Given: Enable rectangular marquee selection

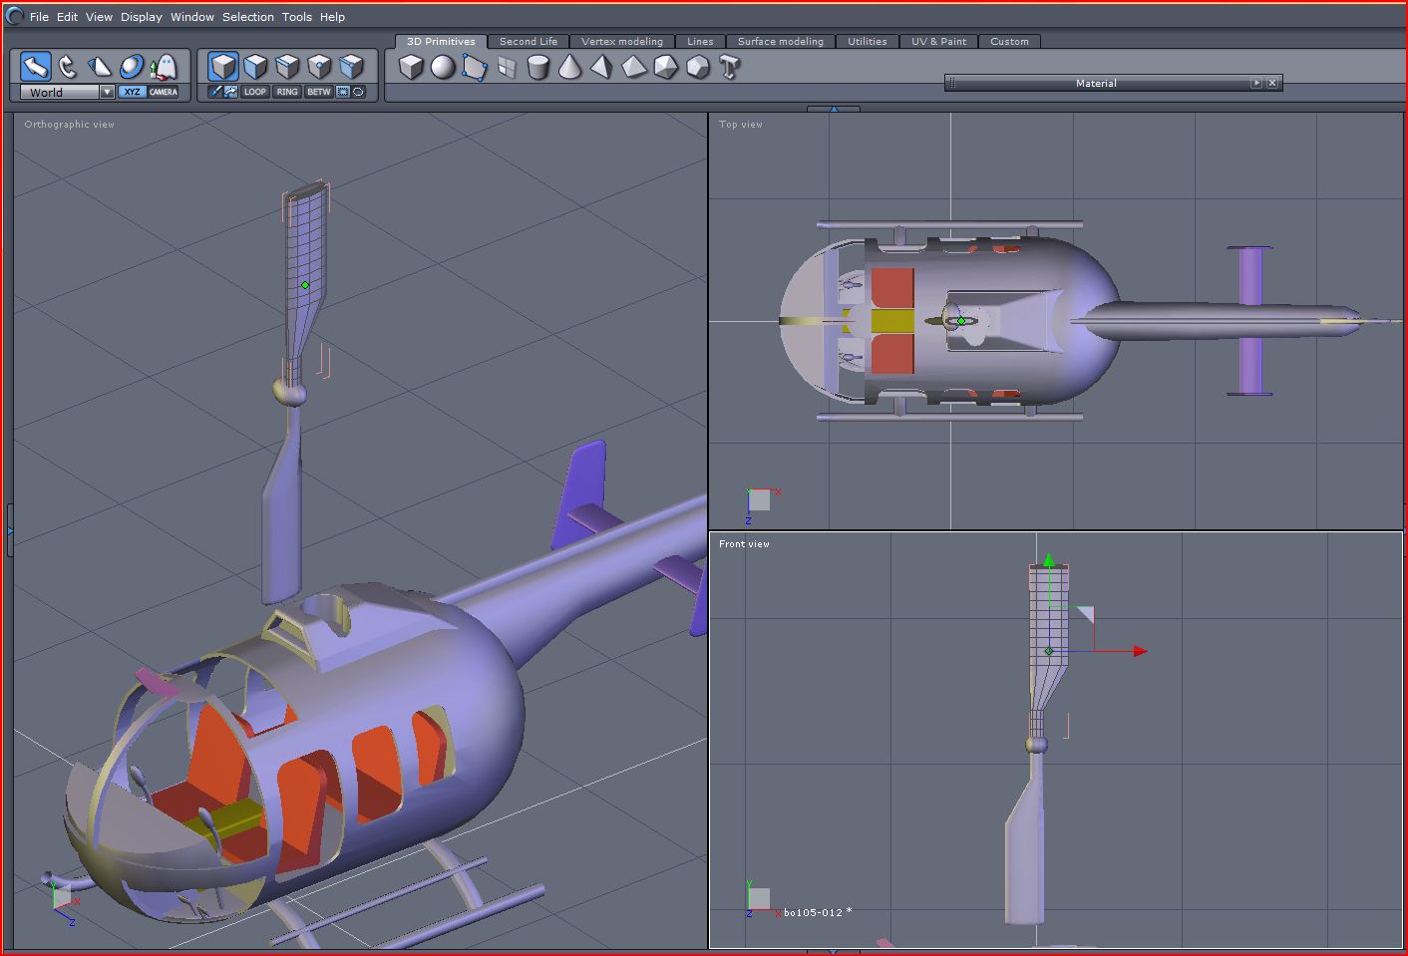Looking at the screenshot, I should click(x=343, y=92).
